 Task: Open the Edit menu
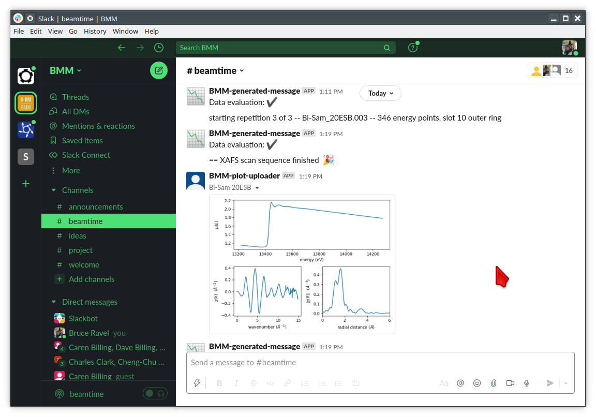[36, 31]
